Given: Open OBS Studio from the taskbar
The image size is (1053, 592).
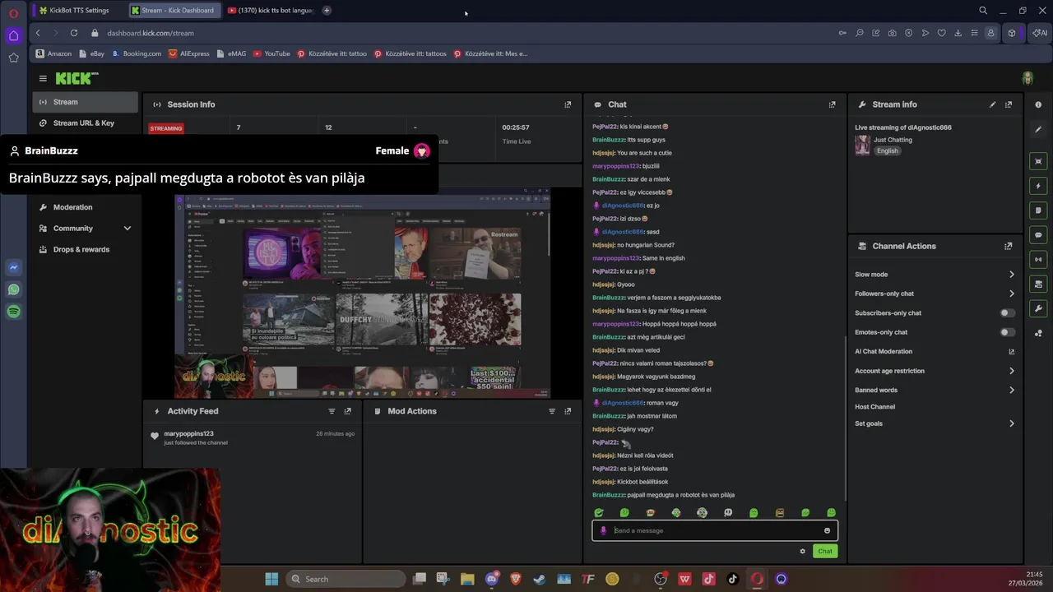Looking at the screenshot, I should click(661, 579).
